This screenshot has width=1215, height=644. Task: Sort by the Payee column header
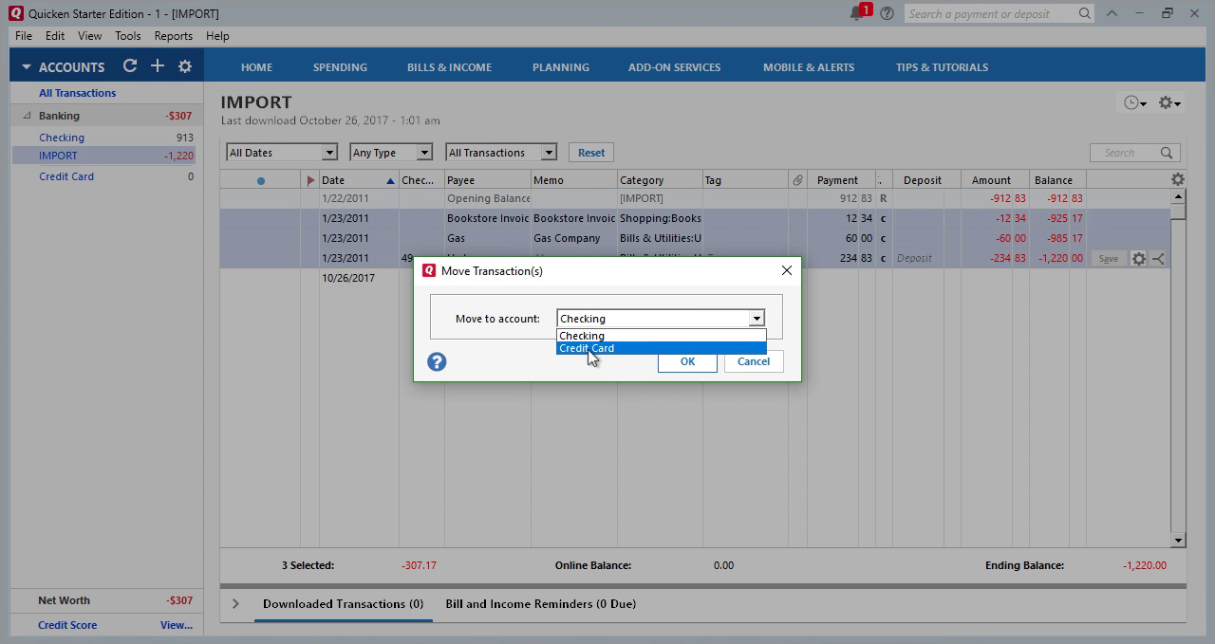coord(487,180)
